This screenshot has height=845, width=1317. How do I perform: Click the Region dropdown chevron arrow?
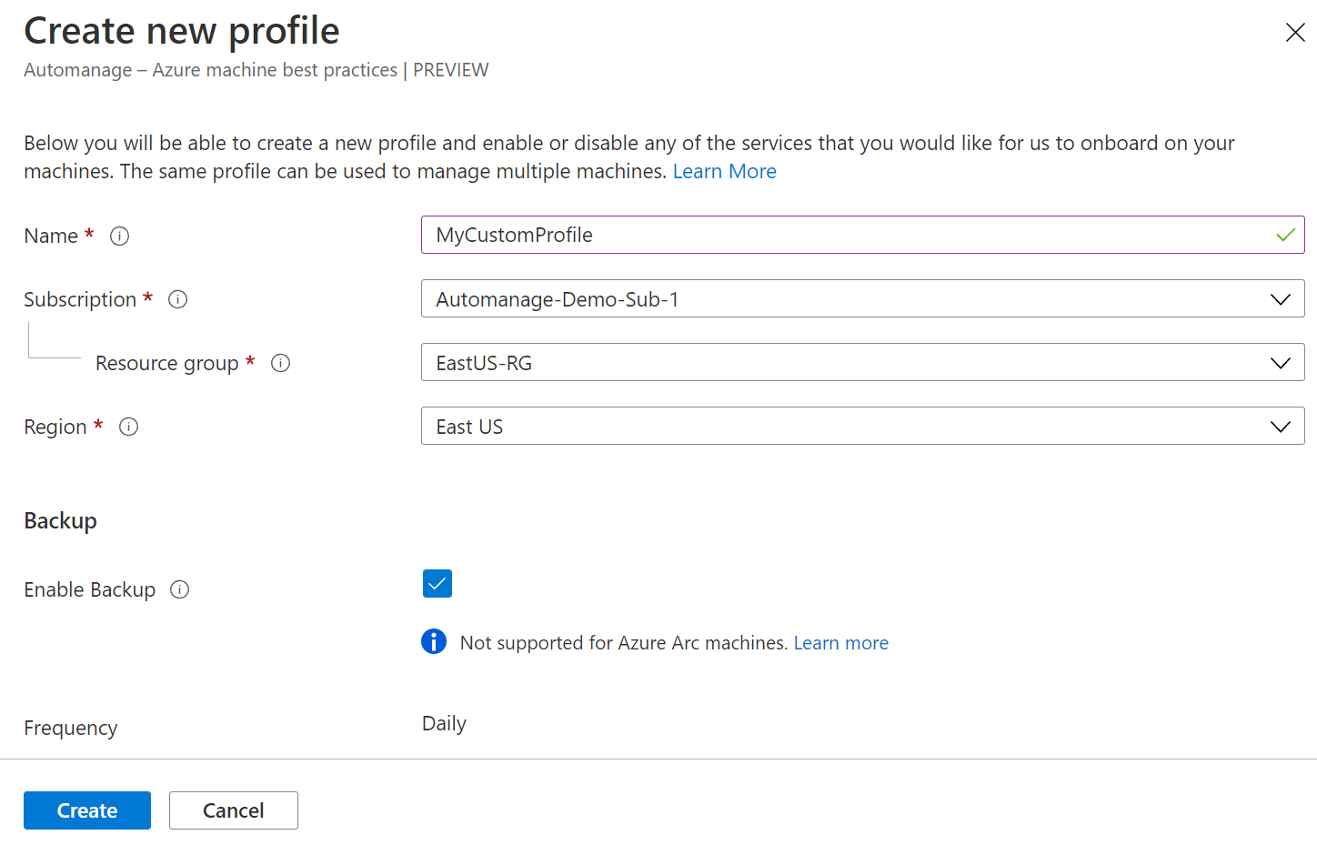[1280, 427]
